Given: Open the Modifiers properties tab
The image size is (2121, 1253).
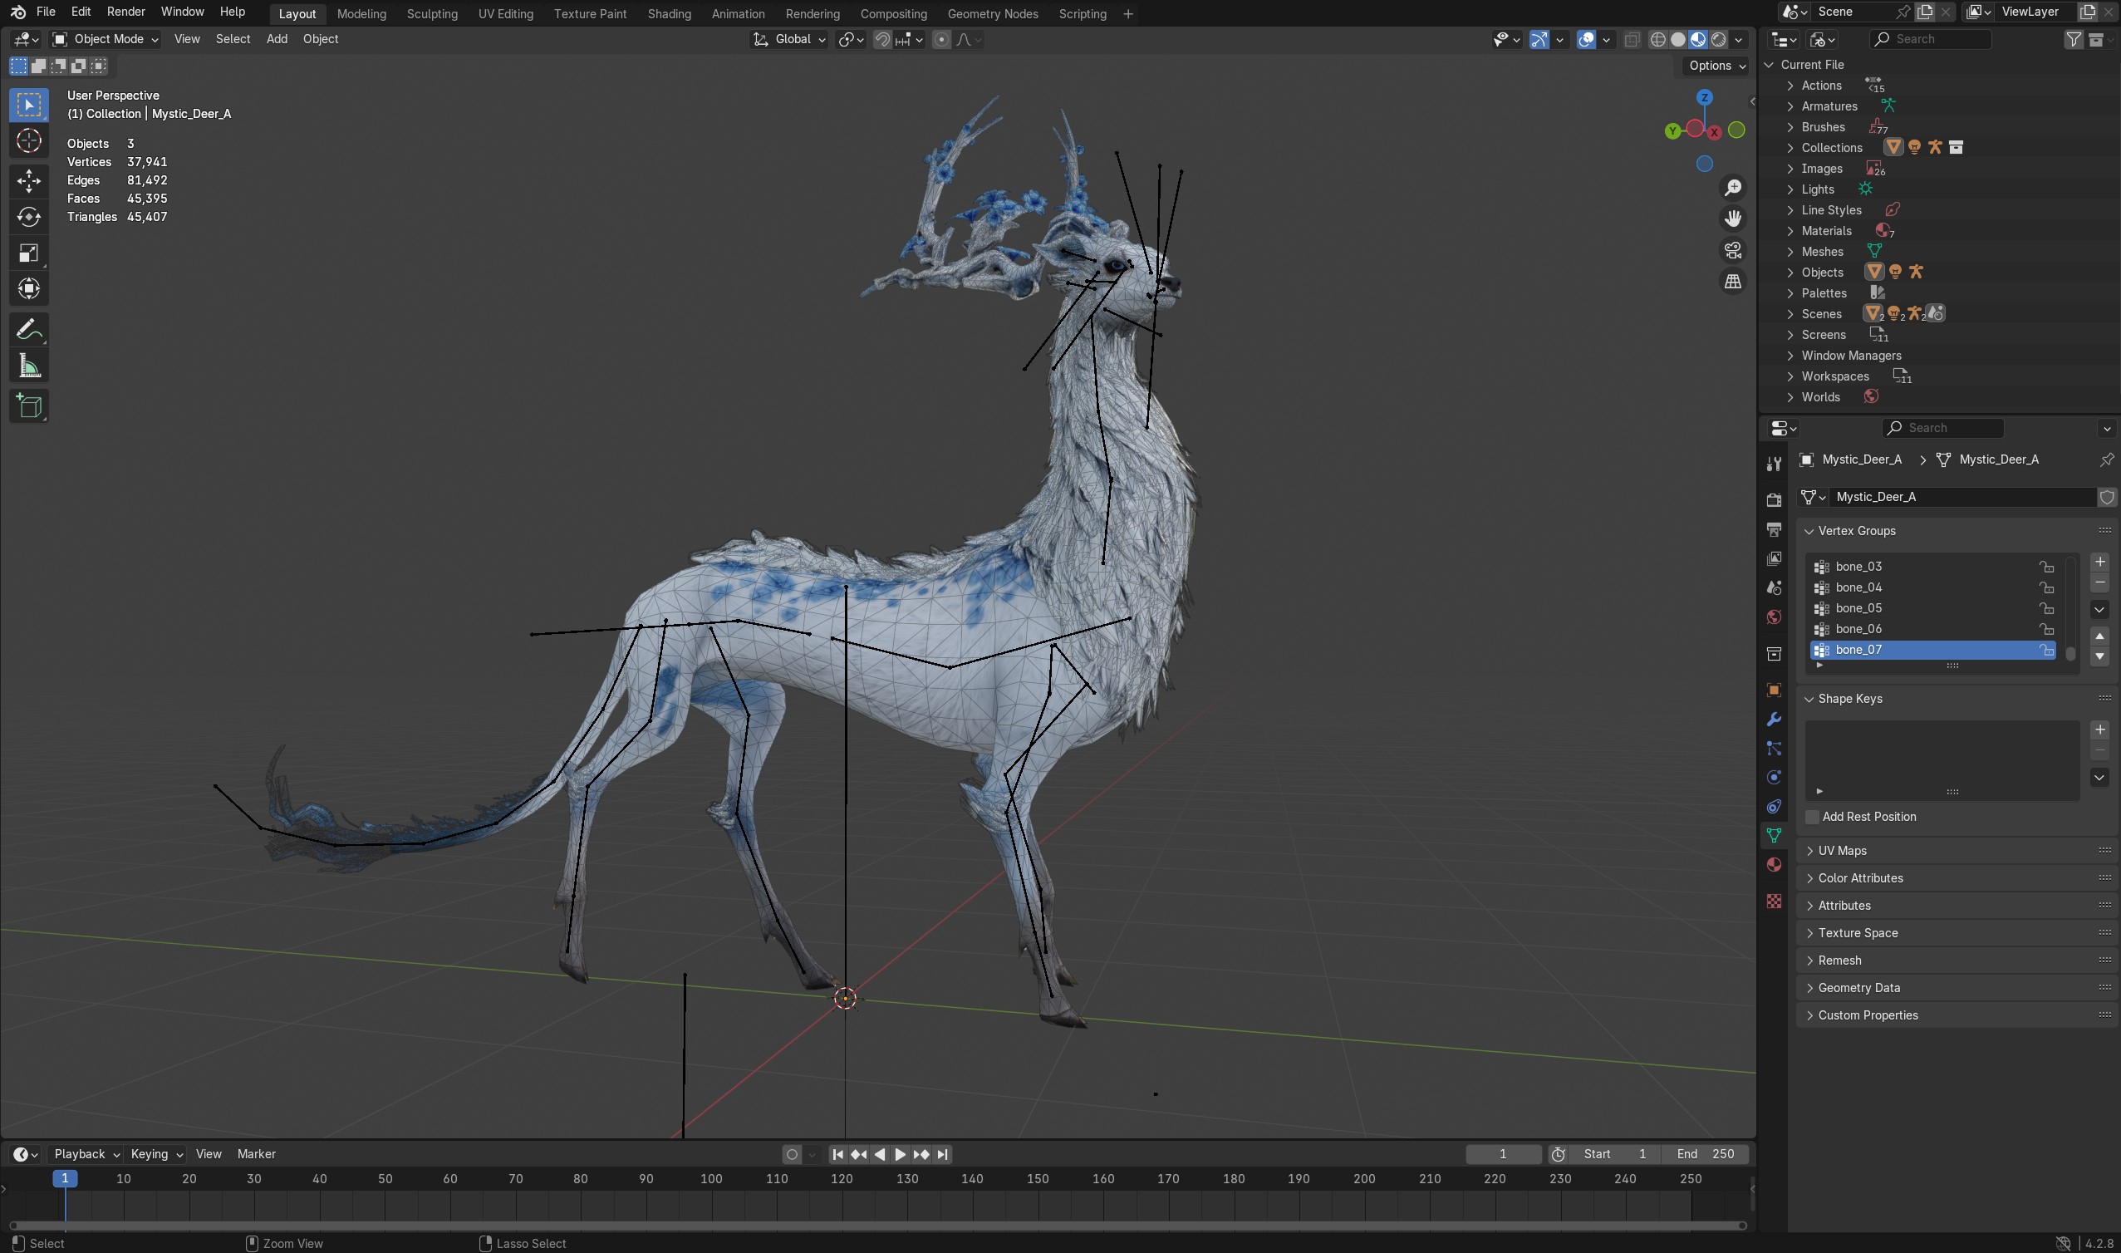Looking at the screenshot, I should tap(1773, 720).
